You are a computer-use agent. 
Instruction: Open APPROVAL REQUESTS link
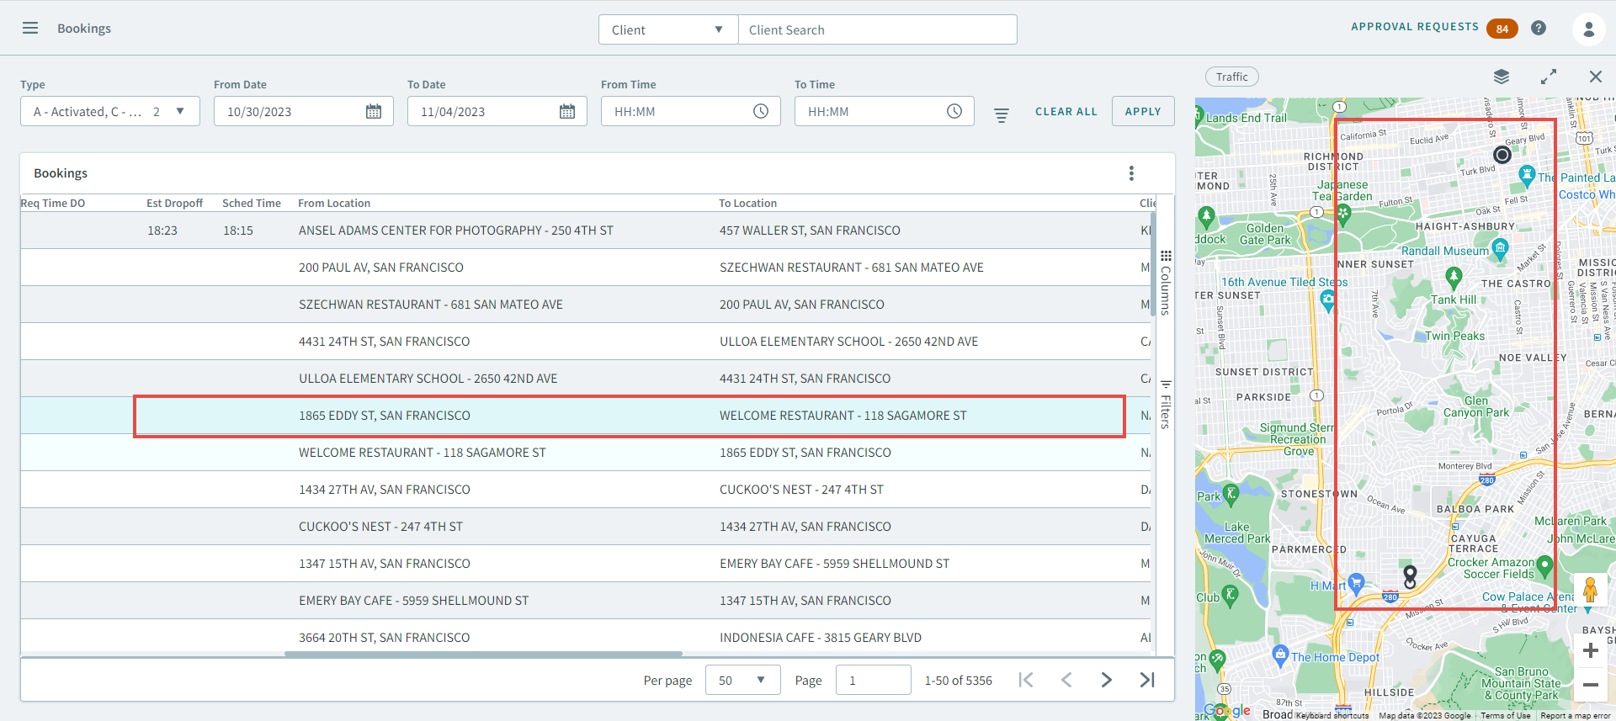pos(1414,27)
